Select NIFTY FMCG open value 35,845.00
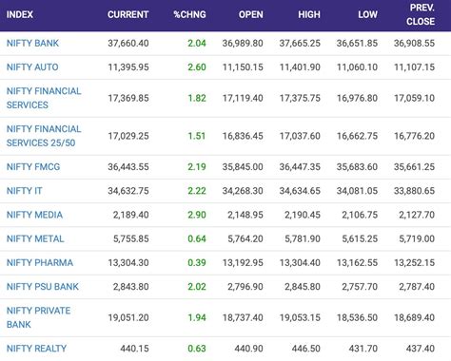The image size is (451, 361). pos(243,167)
